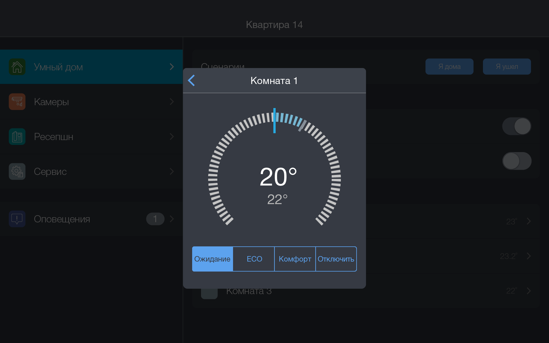This screenshot has width=549, height=343.
Task: Expand the Сервис menu chevron
Action: point(172,171)
